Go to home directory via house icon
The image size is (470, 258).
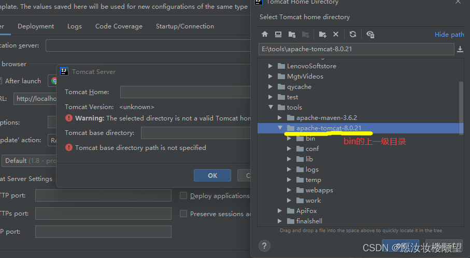(265, 34)
